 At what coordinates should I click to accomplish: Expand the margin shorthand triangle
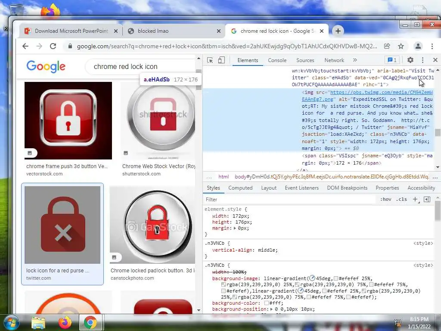pos(235,228)
